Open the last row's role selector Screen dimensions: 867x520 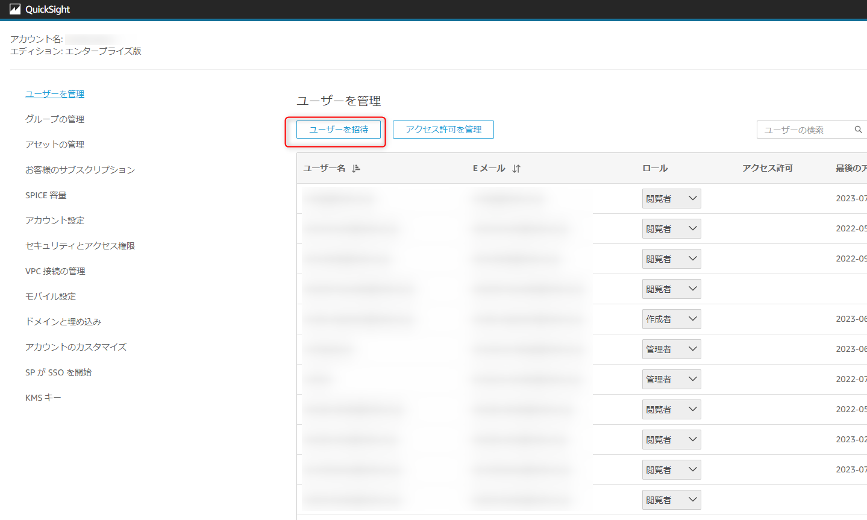(671, 500)
